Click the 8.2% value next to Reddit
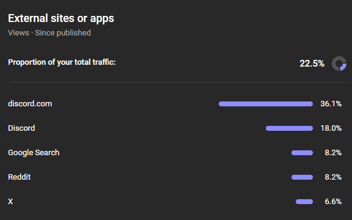The image size is (352, 220). click(333, 177)
